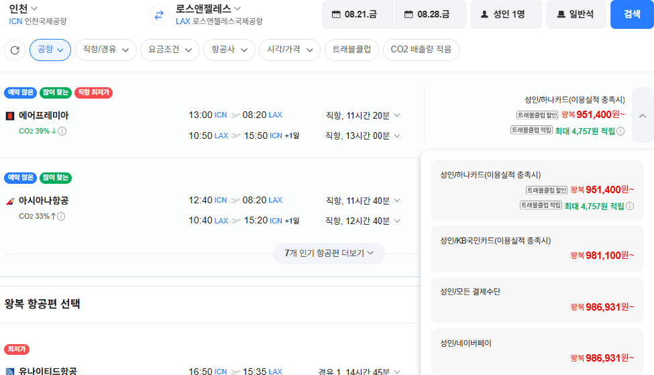Open info icon beside 4,757원 적립 in top fare
Viewport: 654px width, 375px height.
coord(620,131)
